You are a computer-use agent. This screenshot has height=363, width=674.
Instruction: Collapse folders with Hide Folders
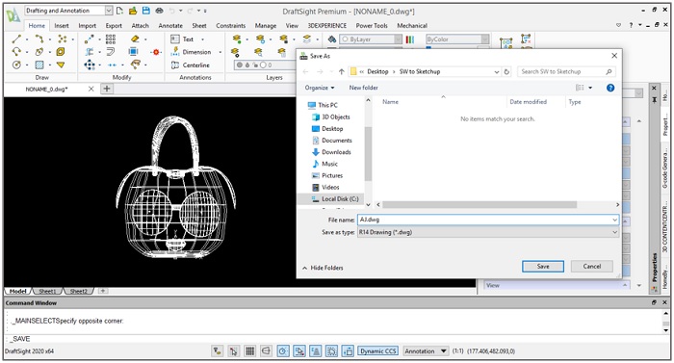coord(323,268)
